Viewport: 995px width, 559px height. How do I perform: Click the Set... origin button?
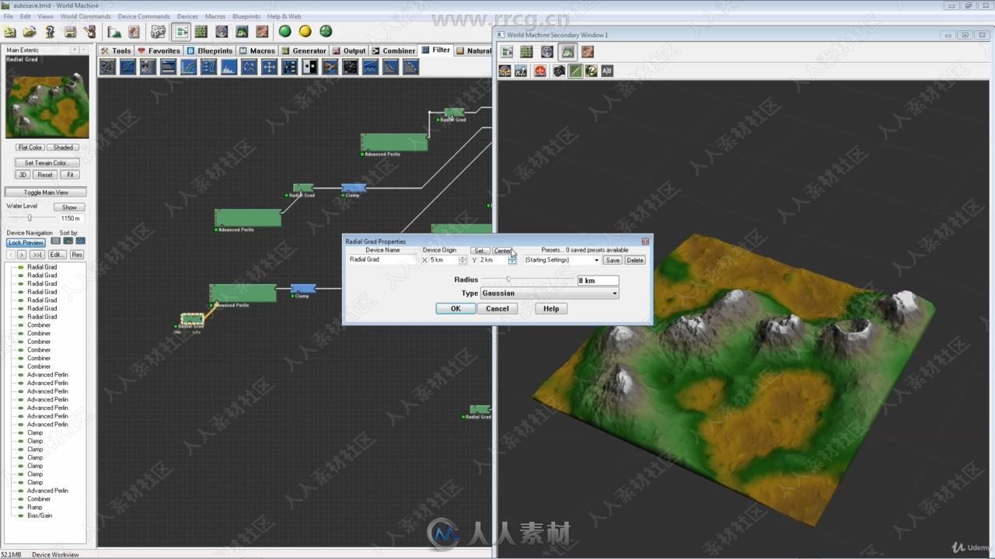coord(480,251)
